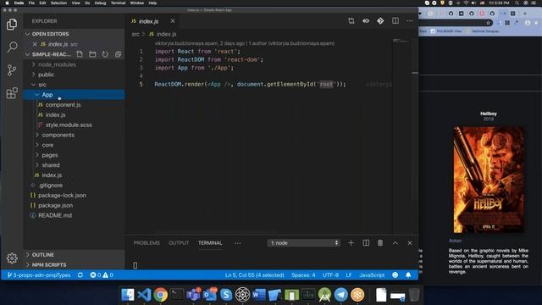Open the errors and warnings counter
The height and width of the screenshot is (305, 542).
tap(102, 274)
